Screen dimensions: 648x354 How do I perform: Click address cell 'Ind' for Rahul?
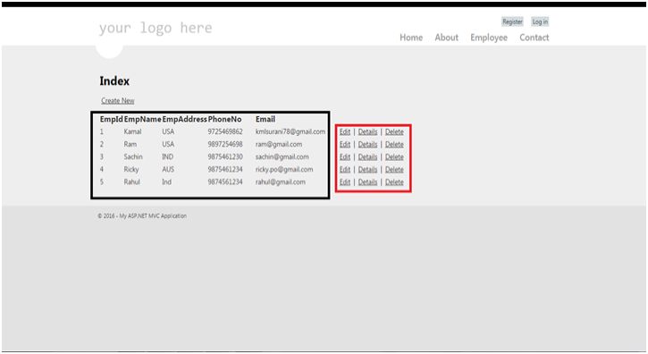tap(166, 181)
